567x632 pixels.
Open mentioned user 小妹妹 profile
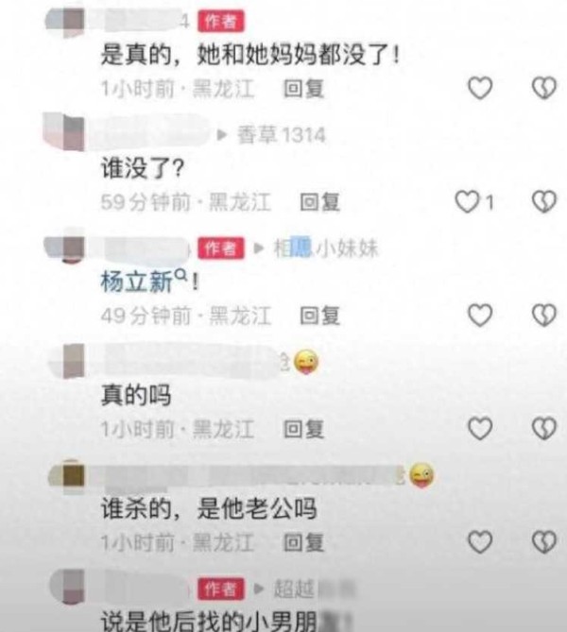tap(326, 248)
